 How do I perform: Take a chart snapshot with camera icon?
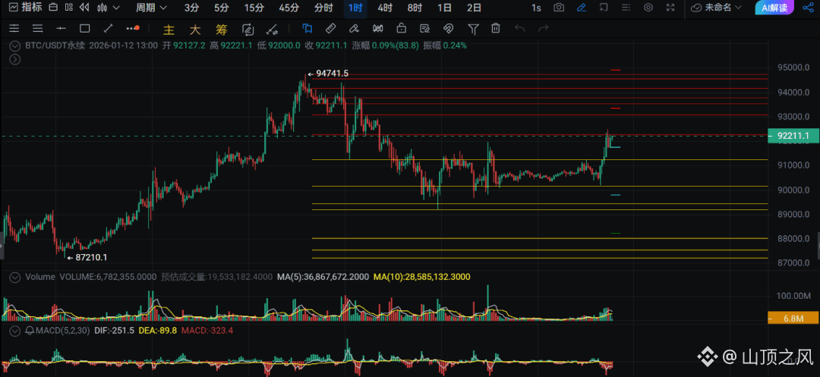click(559, 8)
